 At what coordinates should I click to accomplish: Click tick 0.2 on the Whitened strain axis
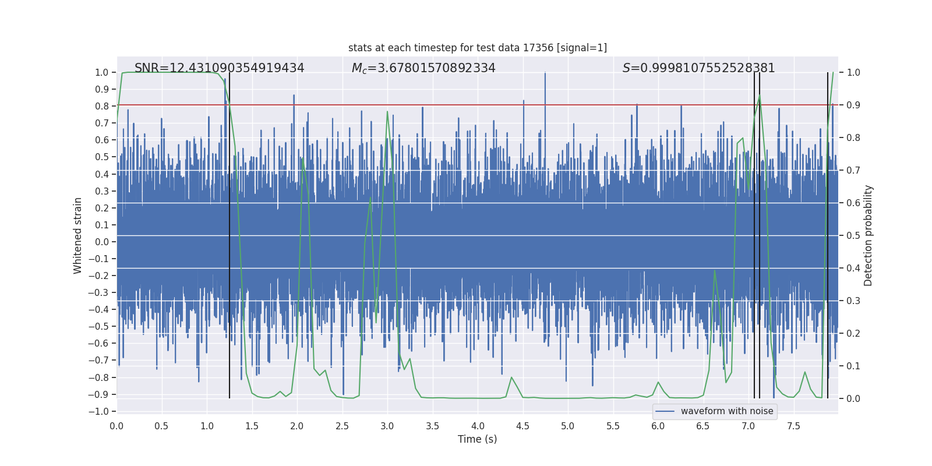[x=102, y=208]
